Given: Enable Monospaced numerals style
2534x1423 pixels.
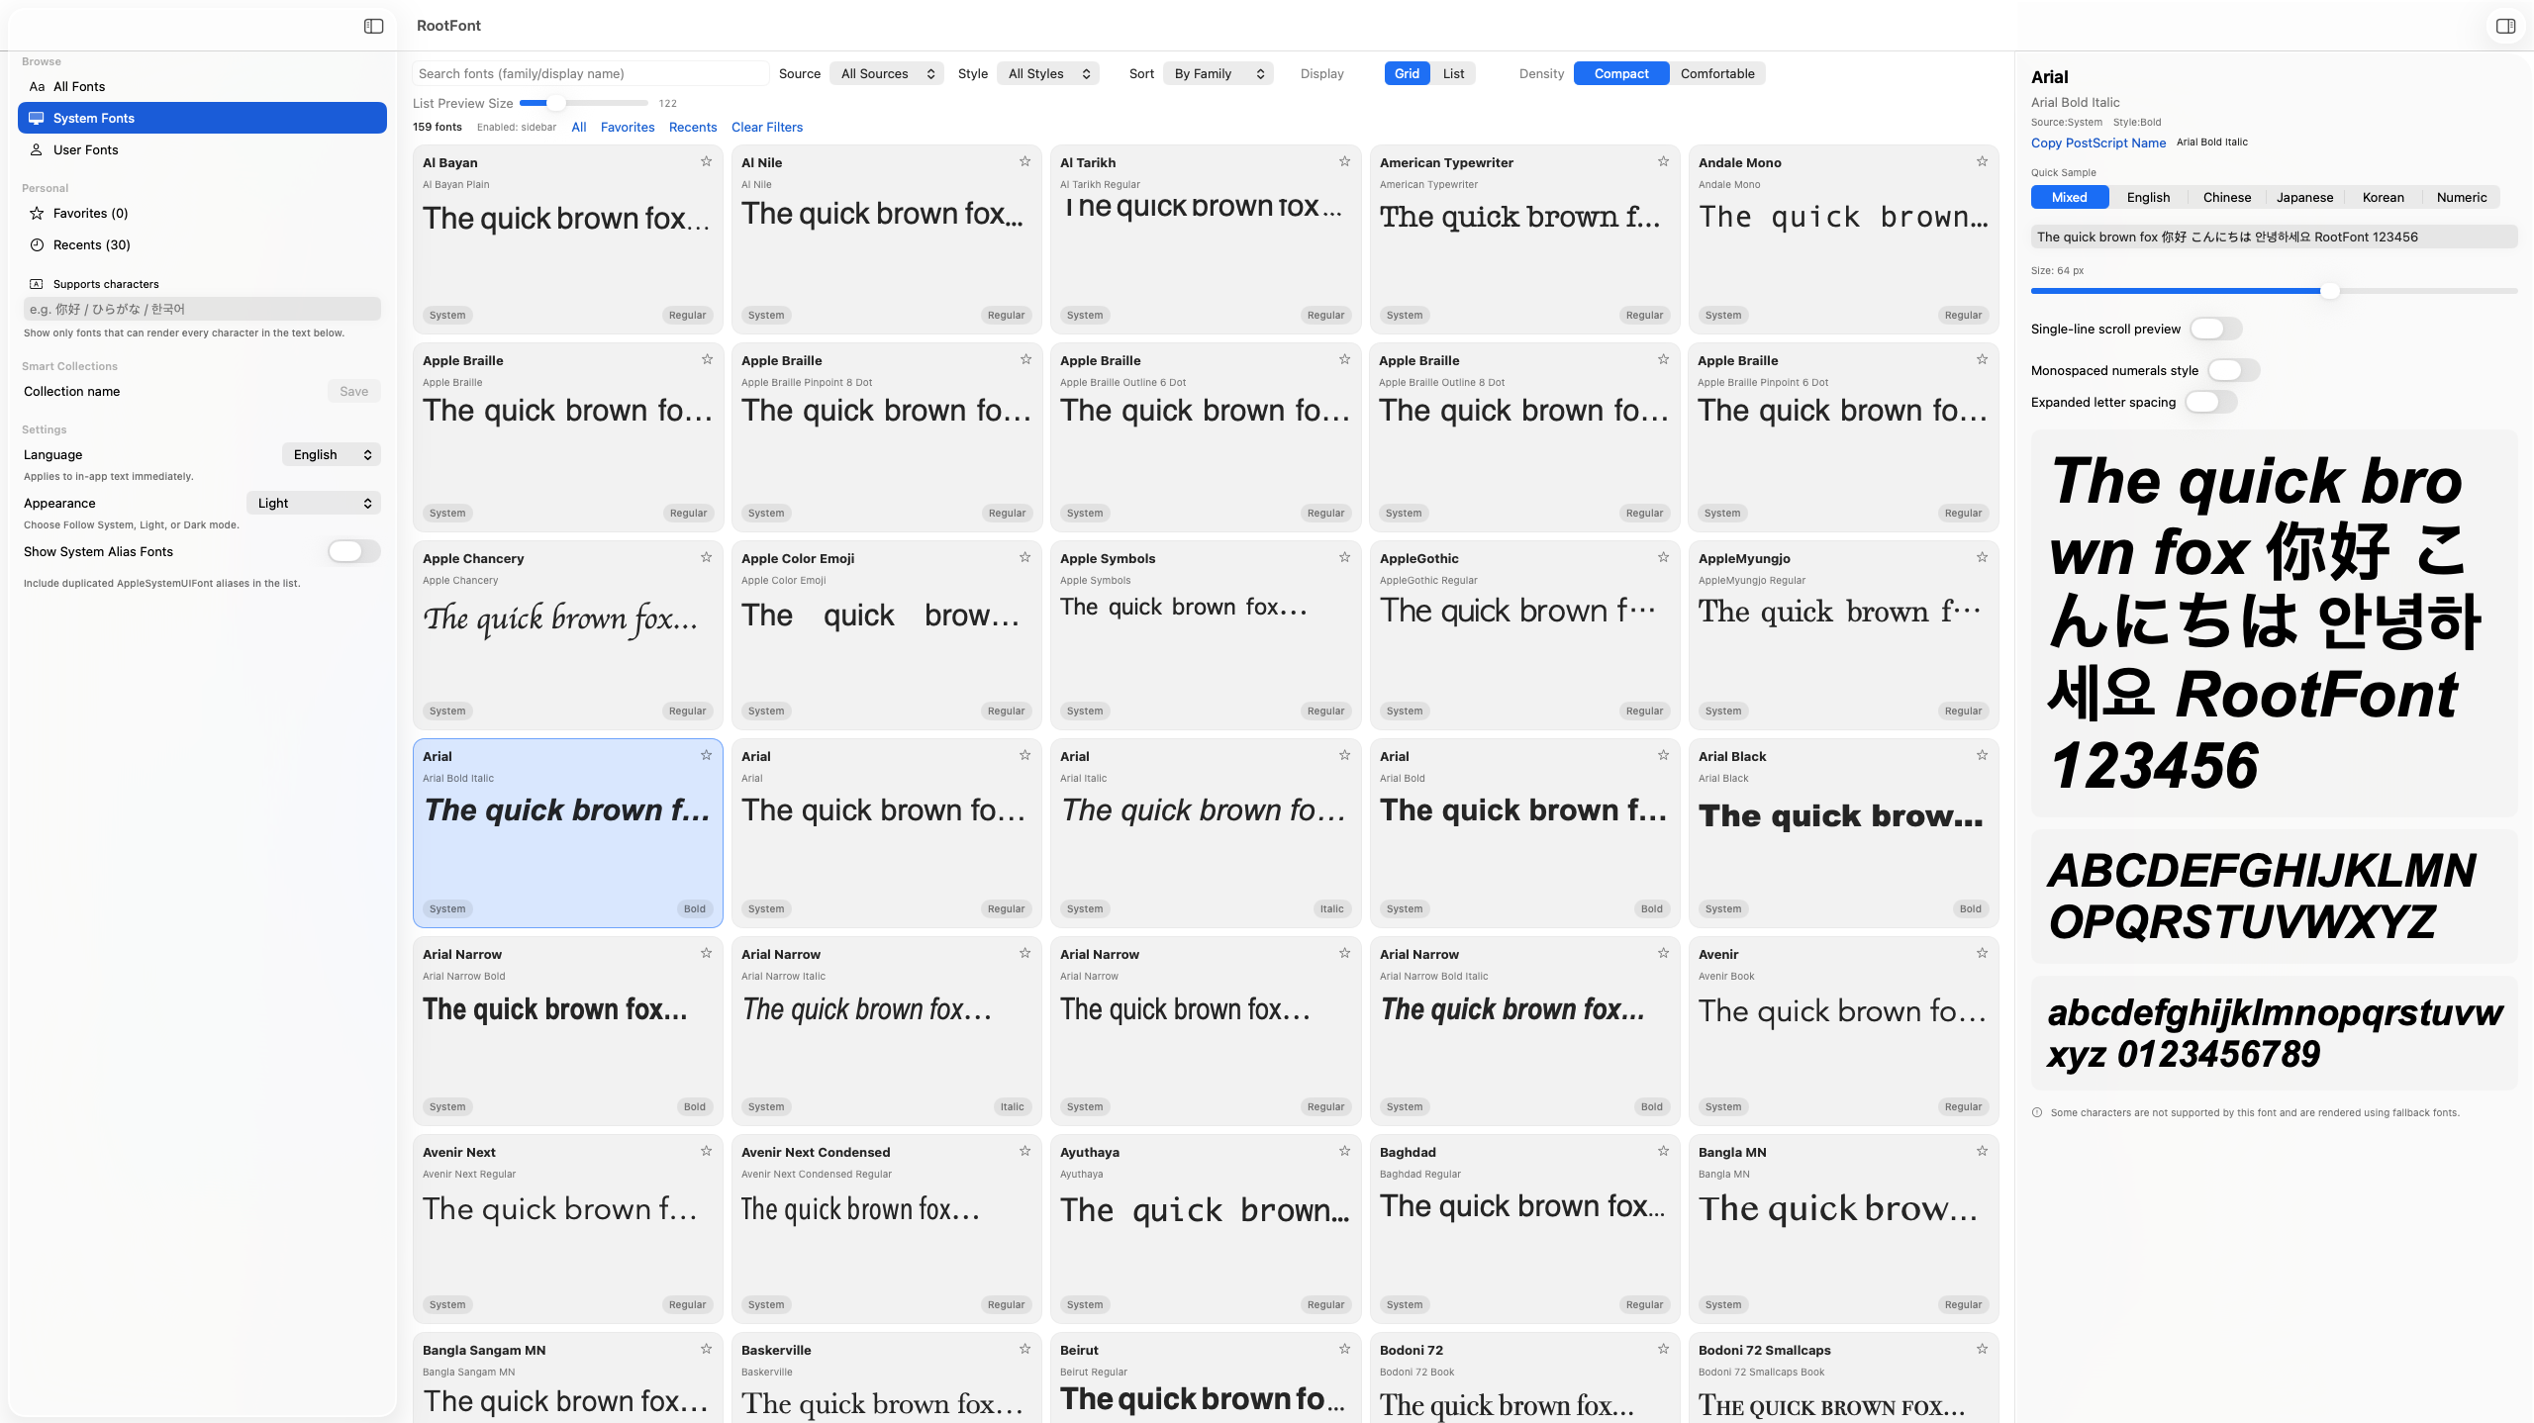Looking at the screenshot, I should [2233, 370].
